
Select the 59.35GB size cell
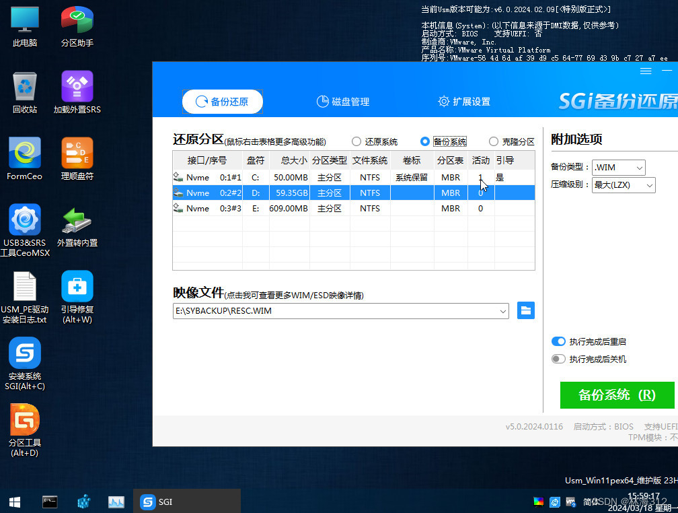(x=289, y=193)
